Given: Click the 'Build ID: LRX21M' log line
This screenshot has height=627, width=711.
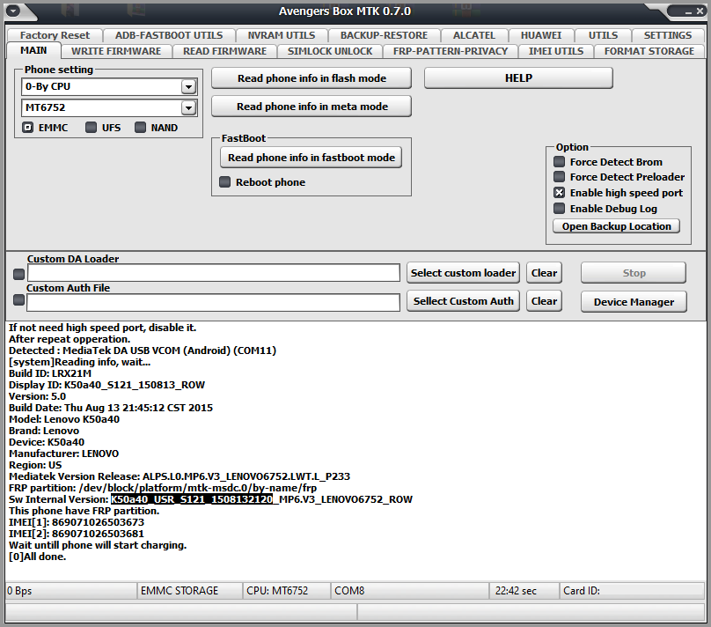Looking at the screenshot, I should pyautogui.click(x=50, y=373).
